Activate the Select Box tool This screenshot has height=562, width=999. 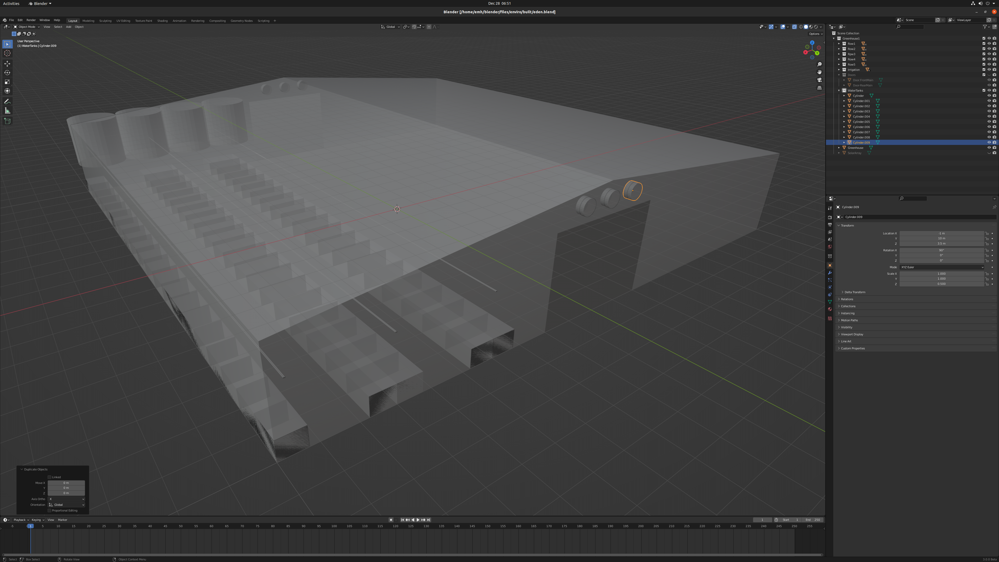click(7, 44)
